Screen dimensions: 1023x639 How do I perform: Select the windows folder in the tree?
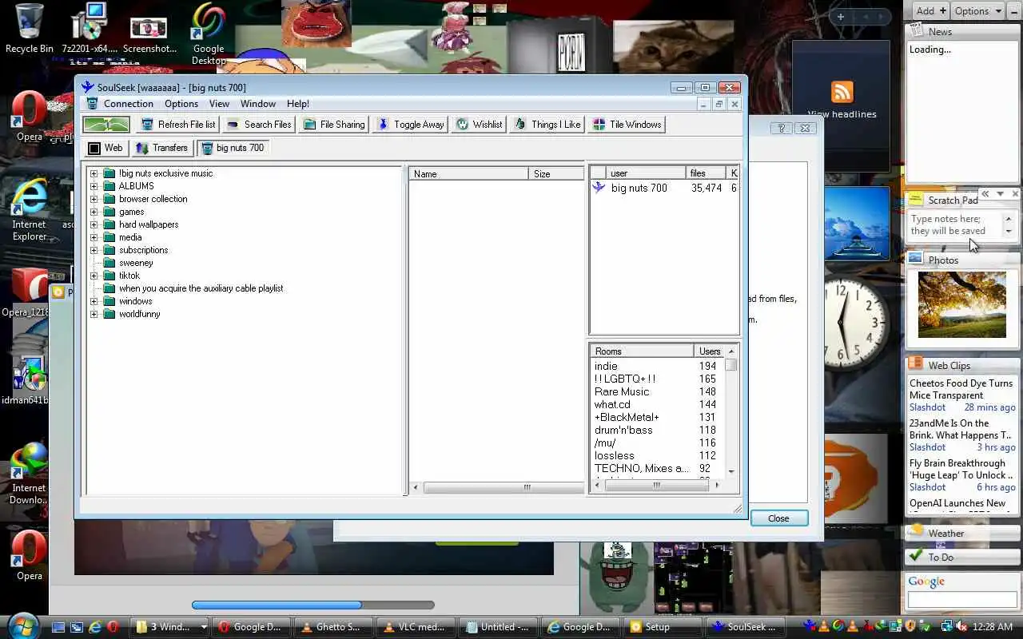135,301
